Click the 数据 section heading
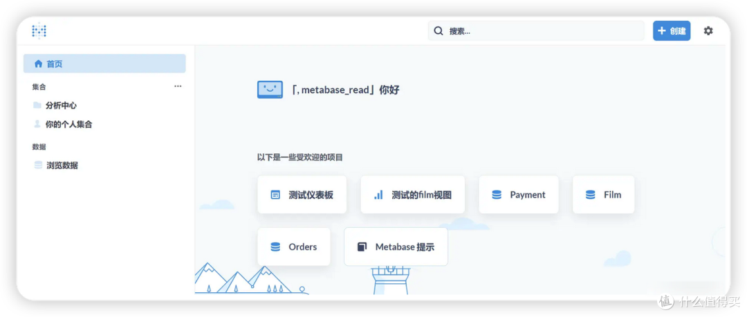747x317 pixels. [39, 147]
